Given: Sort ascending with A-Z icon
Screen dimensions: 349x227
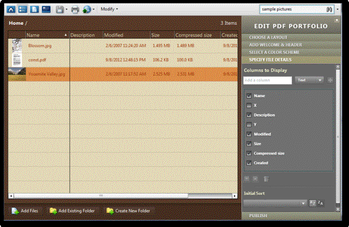Looking at the screenshot, I should [x=312, y=203].
